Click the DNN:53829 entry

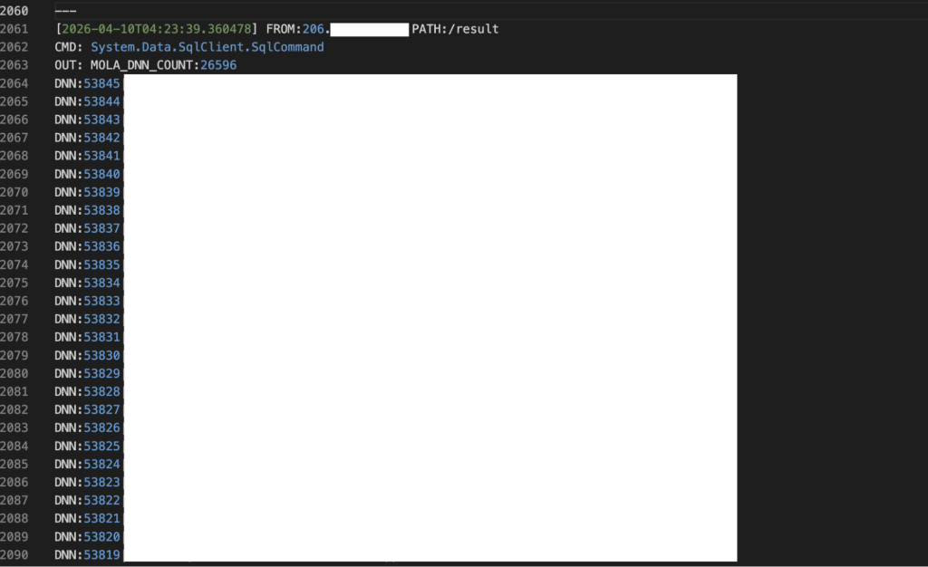(x=87, y=373)
